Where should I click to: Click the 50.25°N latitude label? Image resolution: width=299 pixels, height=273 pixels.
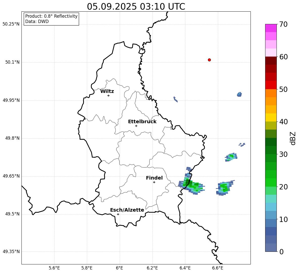pyautogui.click(x=11, y=24)
